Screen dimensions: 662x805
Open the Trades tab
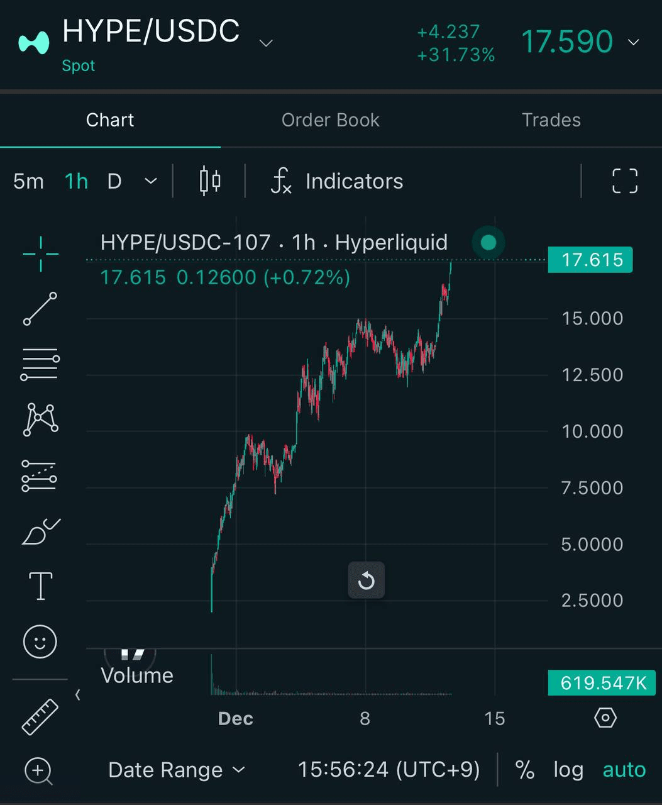pos(551,120)
